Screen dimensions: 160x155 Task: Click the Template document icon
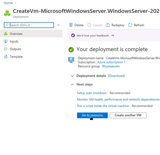(x=6, y=57)
